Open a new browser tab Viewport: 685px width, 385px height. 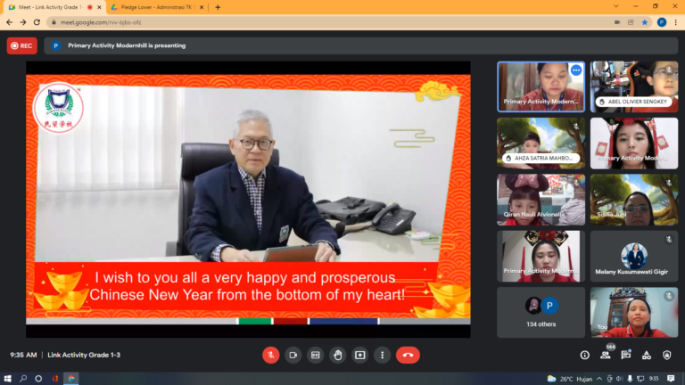click(218, 7)
